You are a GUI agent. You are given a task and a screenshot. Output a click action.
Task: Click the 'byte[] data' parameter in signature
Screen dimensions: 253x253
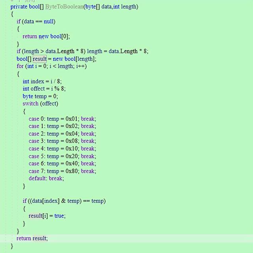[x=98, y=7]
